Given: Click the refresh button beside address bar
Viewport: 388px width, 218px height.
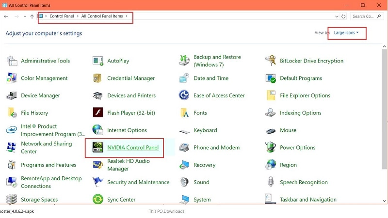Looking at the screenshot, I should [344, 16].
